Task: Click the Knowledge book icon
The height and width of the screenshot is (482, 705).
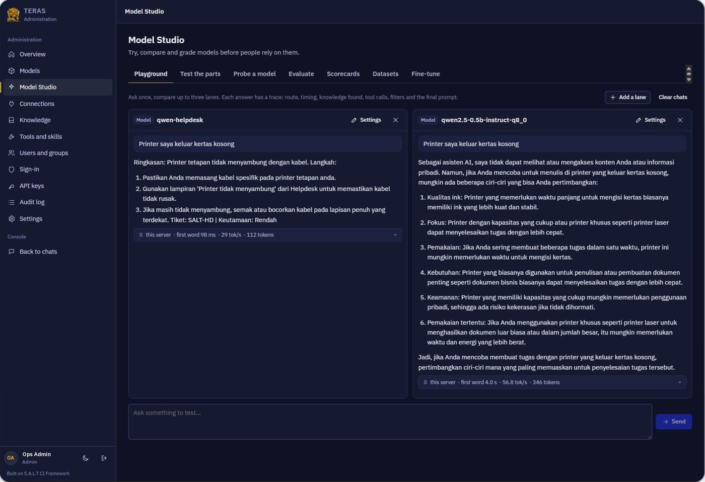Action: pyautogui.click(x=12, y=120)
